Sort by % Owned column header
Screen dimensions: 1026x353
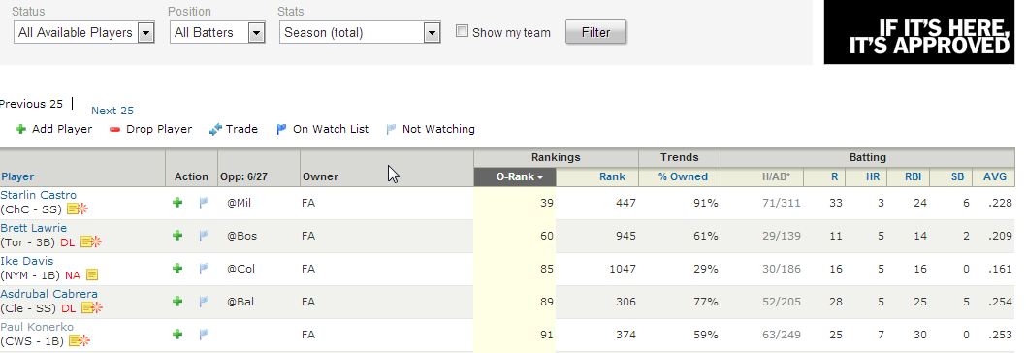[x=683, y=176]
